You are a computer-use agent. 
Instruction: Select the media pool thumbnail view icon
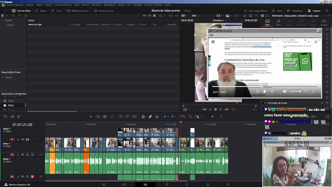149,16
